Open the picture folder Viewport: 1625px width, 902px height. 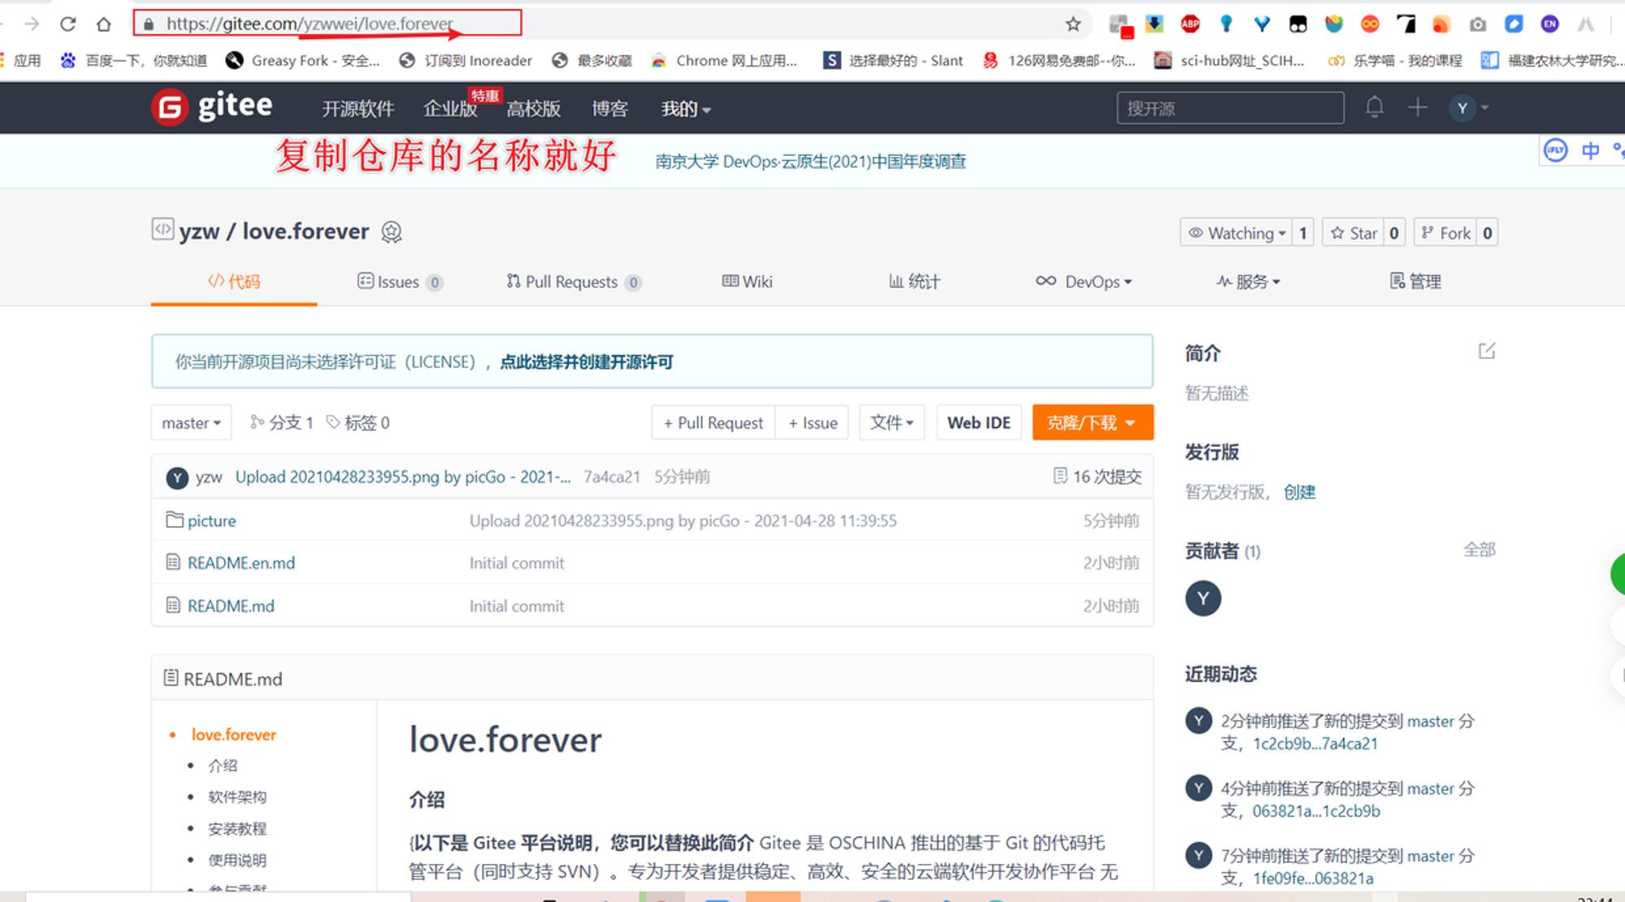[211, 520]
